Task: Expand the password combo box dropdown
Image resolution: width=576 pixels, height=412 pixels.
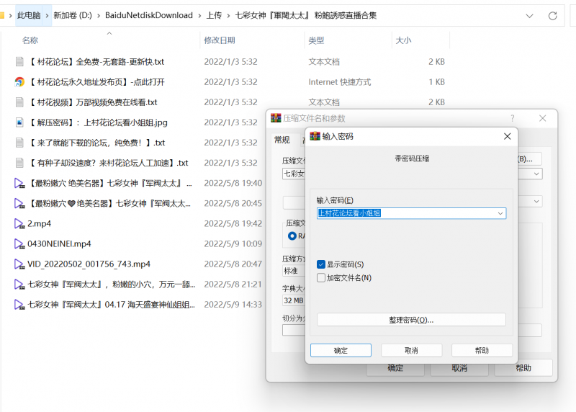Action: click(x=500, y=213)
